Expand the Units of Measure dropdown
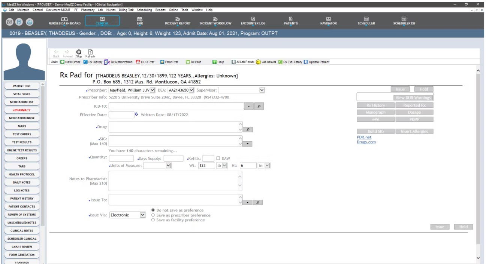The width and height of the screenshot is (486, 264). [168, 165]
